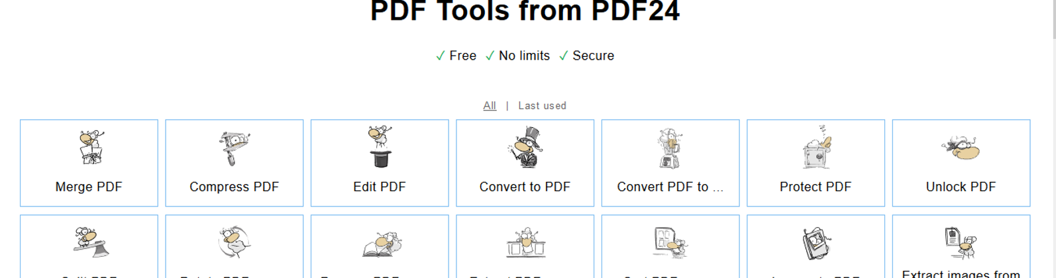This screenshot has width=1056, height=278.
Task: Launch Edit PDF top hat icon
Action: (x=380, y=146)
